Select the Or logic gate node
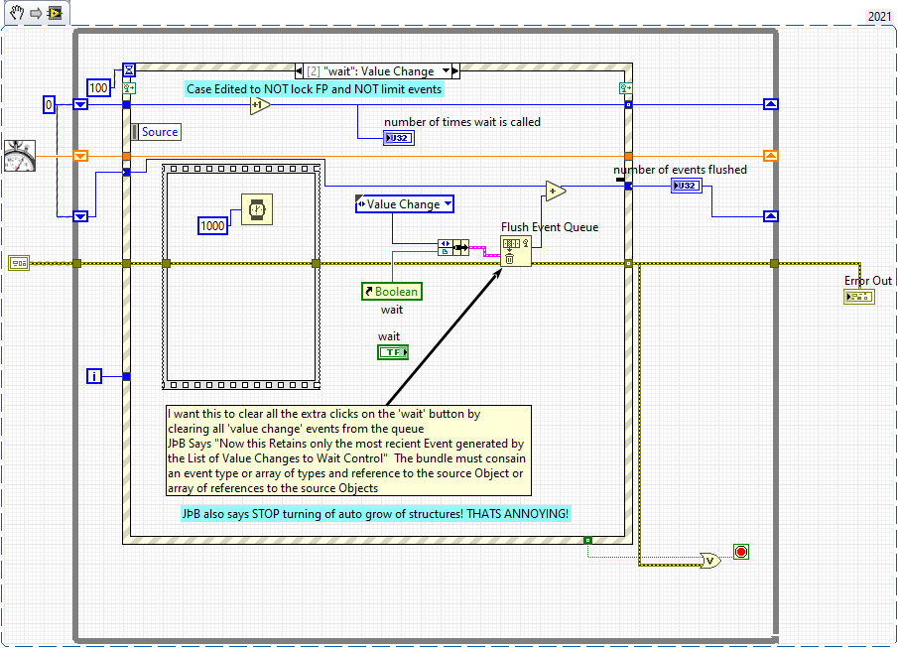The width and height of the screenshot is (898, 648). coord(710,561)
